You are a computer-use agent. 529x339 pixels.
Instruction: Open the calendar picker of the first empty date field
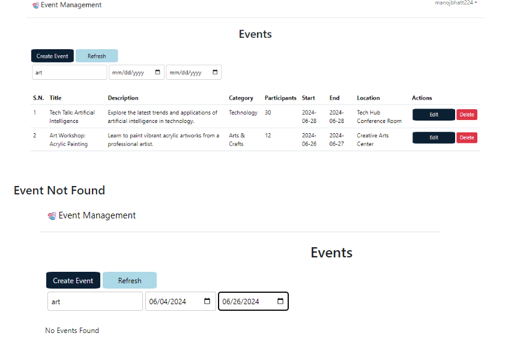pos(157,72)
